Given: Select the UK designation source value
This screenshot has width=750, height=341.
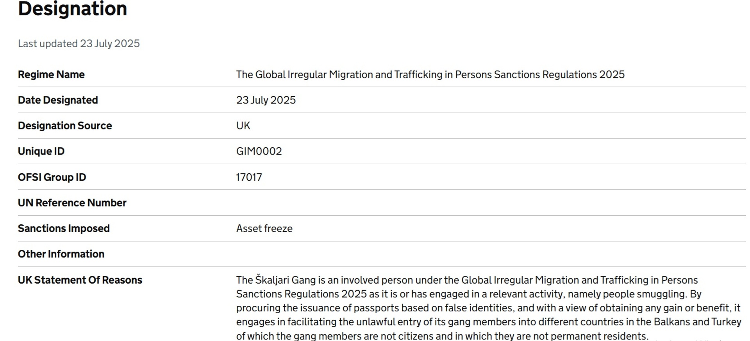Looking at the screenshot, I should coord(243,126).
